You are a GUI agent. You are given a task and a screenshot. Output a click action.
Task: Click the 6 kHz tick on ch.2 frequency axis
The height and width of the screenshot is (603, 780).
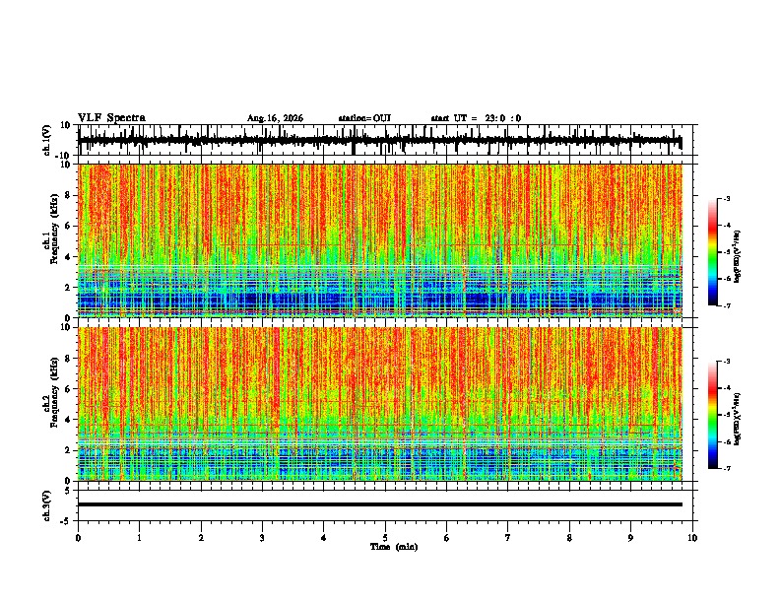[68, 389]
